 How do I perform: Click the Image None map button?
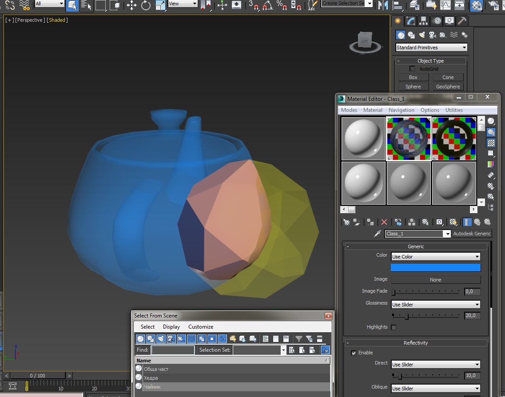[x=435, y=280]
